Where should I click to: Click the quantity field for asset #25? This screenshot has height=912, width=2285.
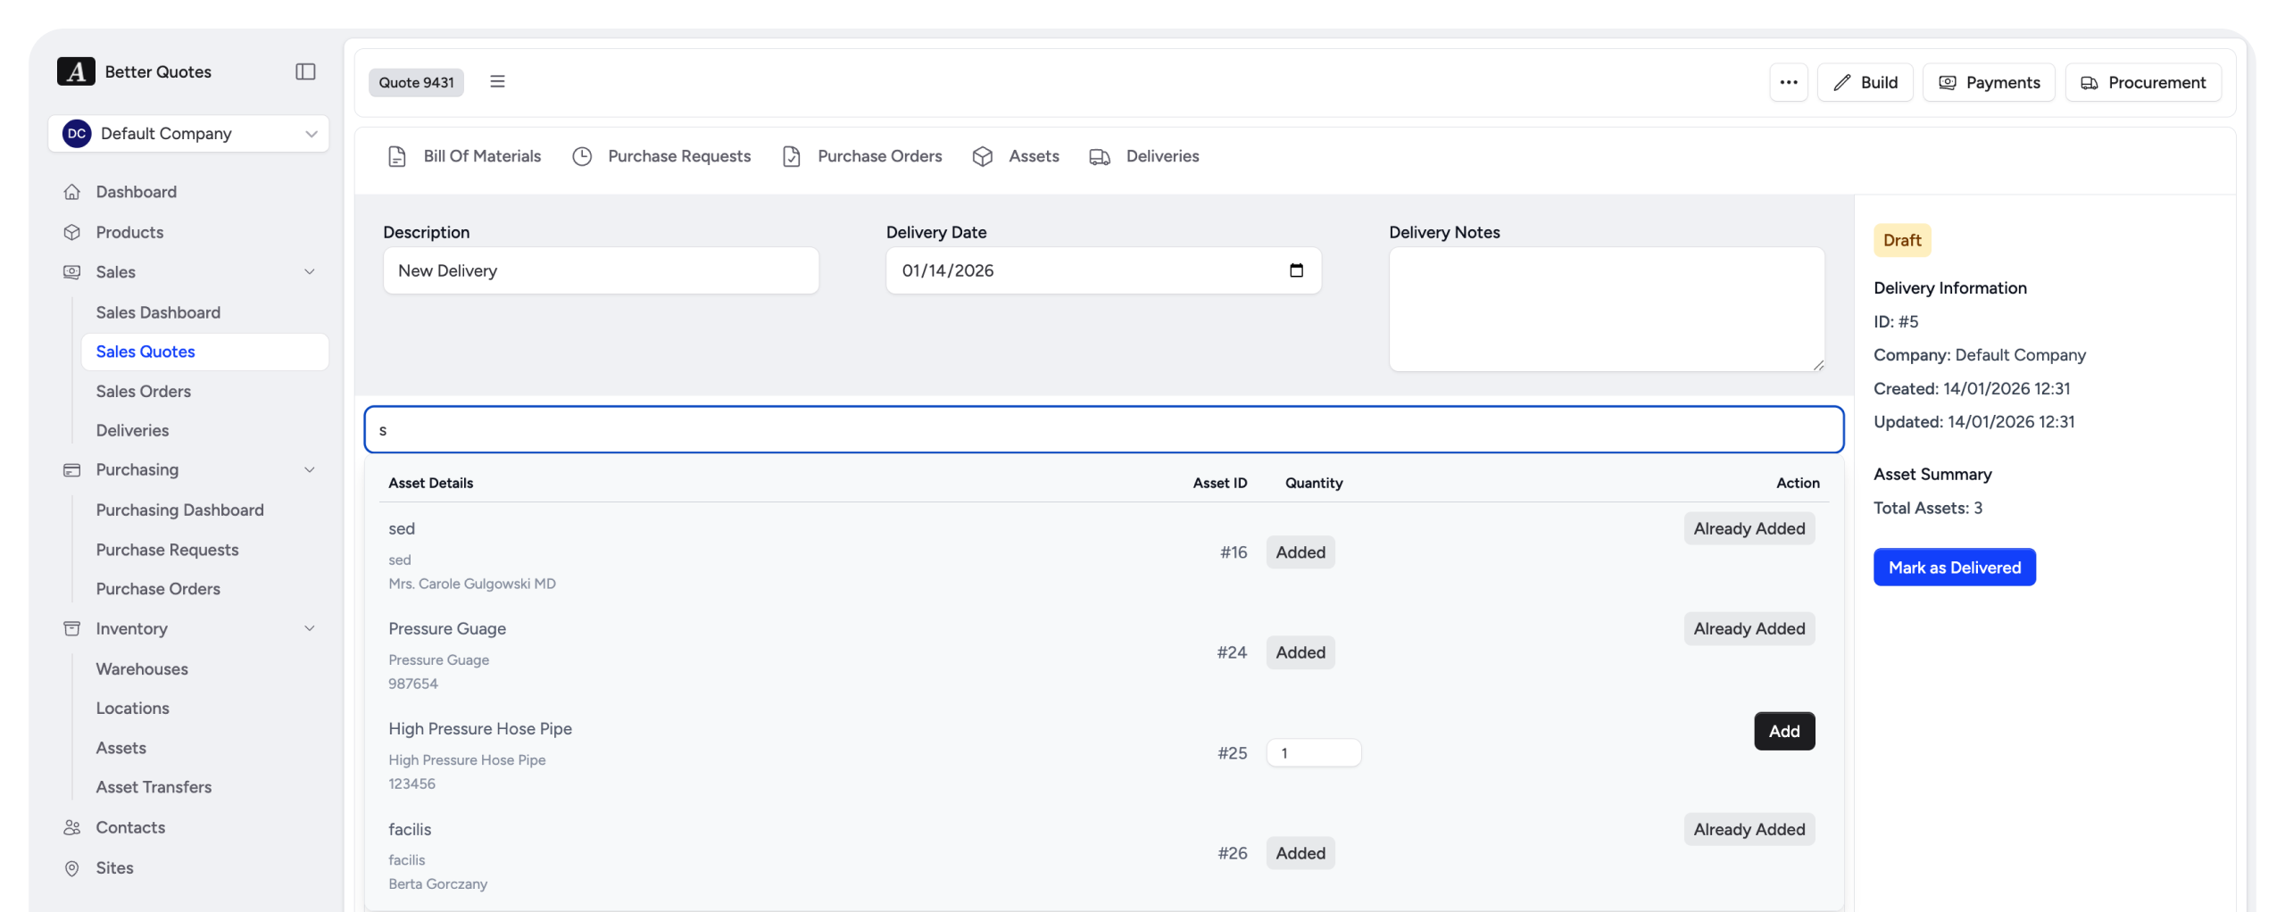1313,753
